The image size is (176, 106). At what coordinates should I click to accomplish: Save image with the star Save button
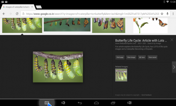point(142,57)
